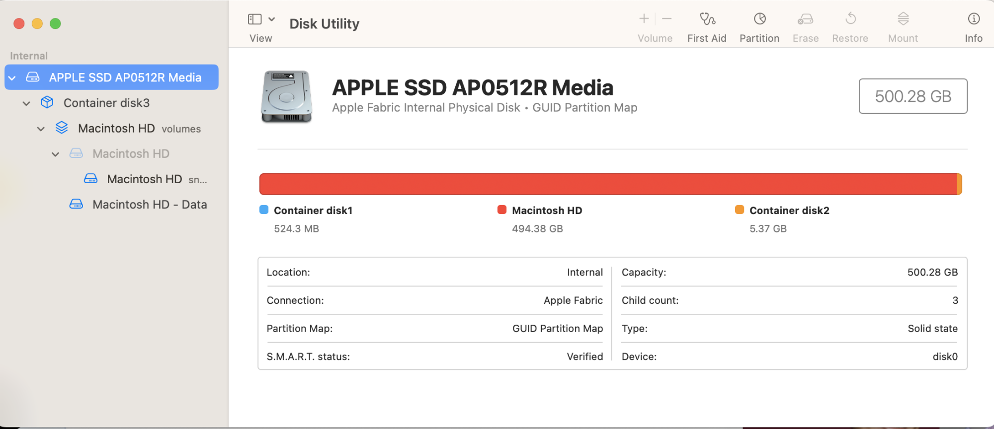
Task: Select the greyed Macintosh HD volume
Action: [111, 153]
